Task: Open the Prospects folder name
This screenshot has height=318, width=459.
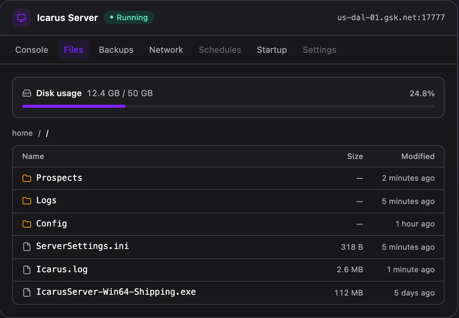Action: click(59, 178)
